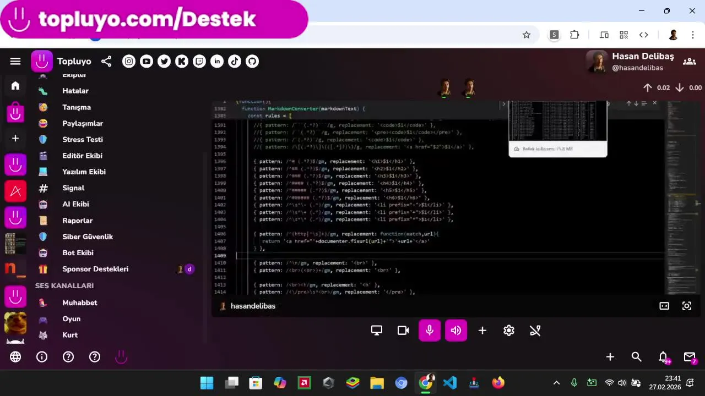This screenshot has height=396, width=705.
Task: Open the Chrome three-dot menu
Action: click(693, 35)
